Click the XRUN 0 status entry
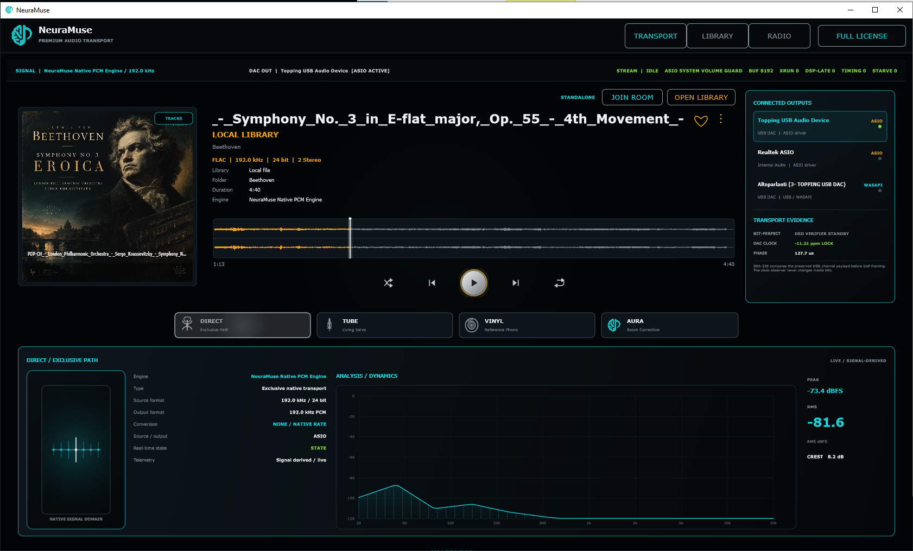Viewport: 913px width, 551px height. [789, 71]
